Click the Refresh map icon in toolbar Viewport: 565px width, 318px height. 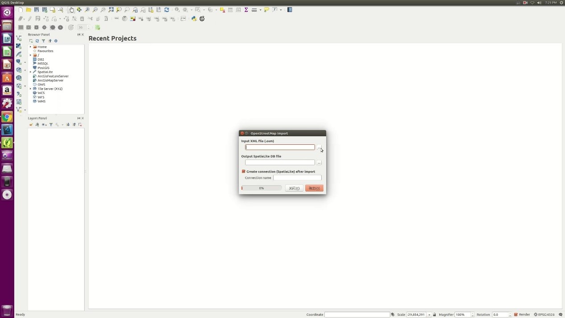pyautogui.click(x=167, y=10)
